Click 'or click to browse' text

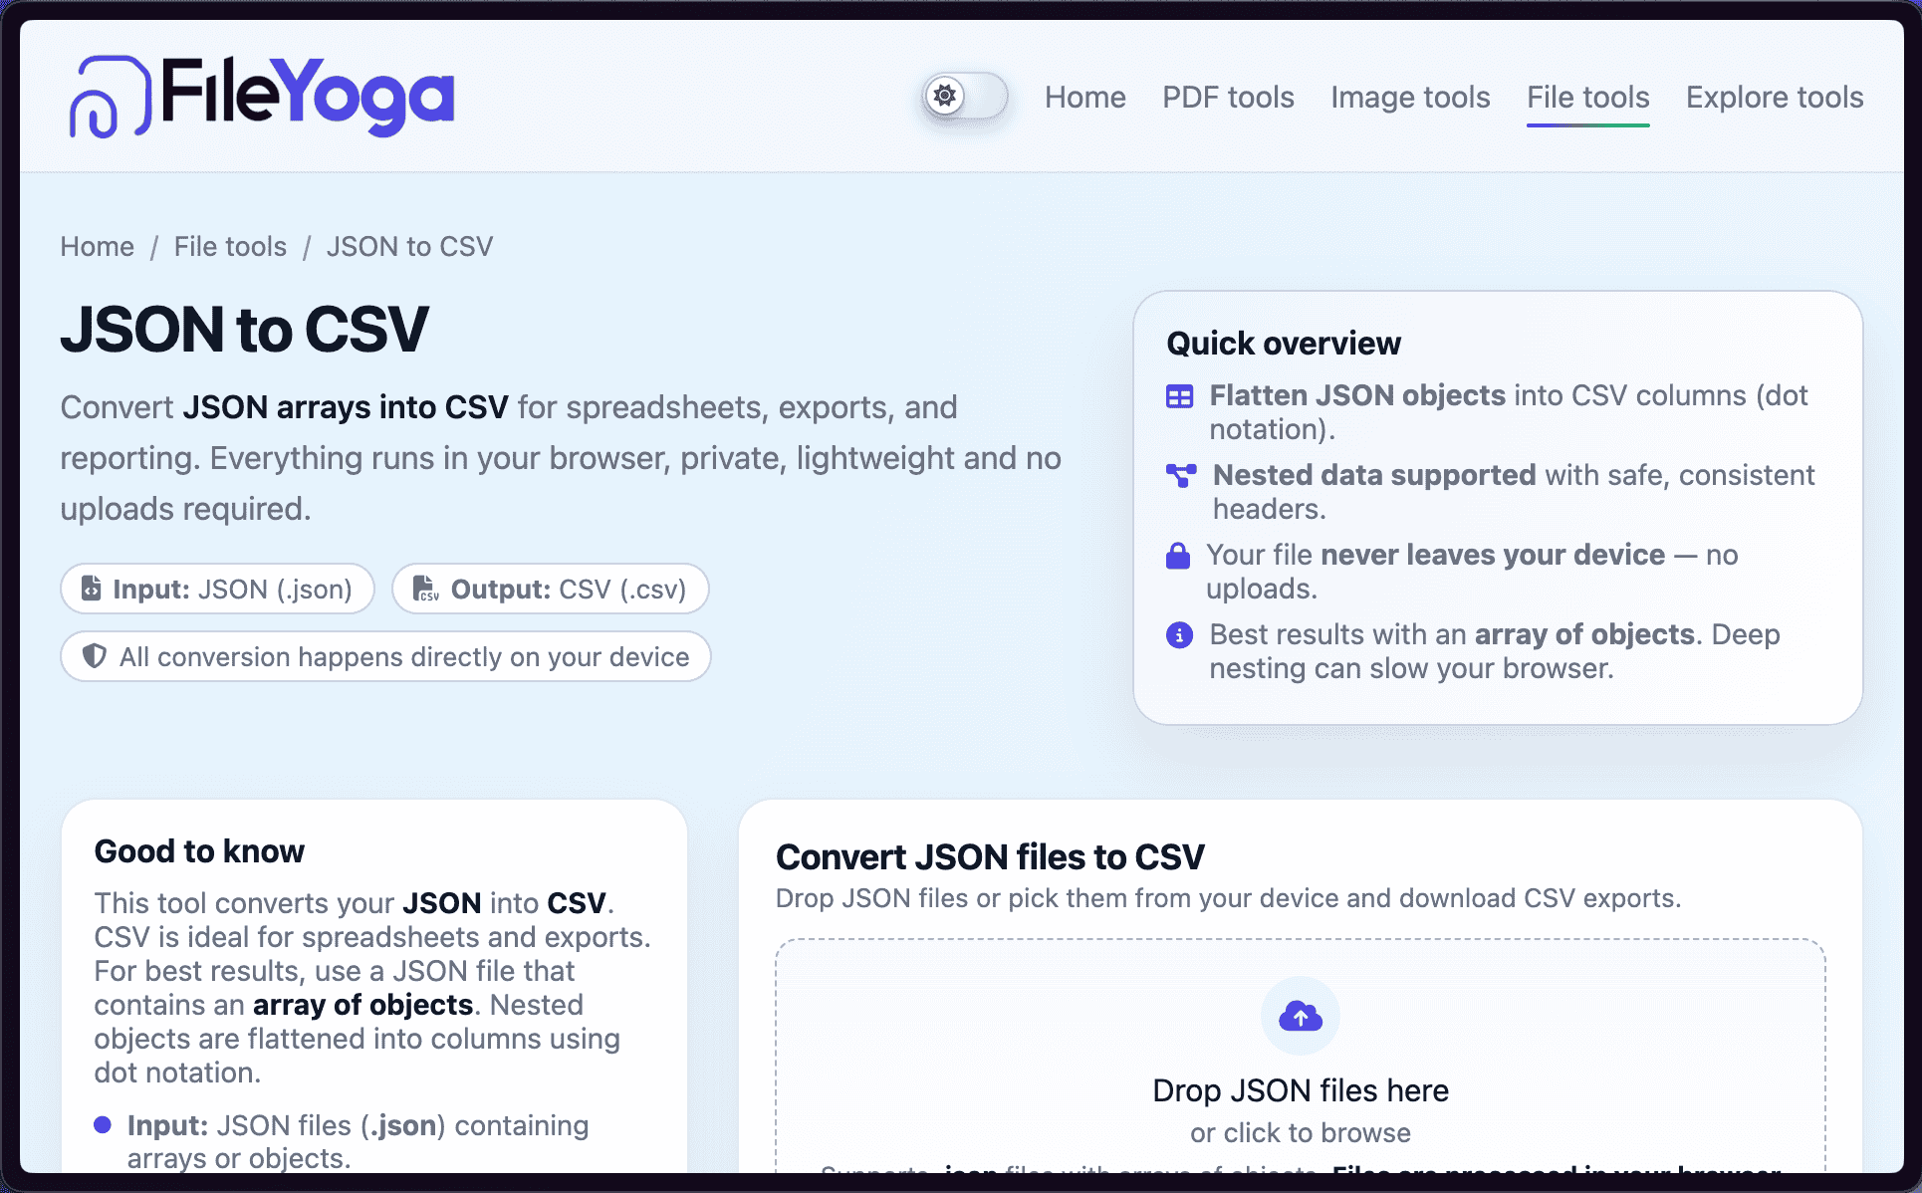point(1301,1133)
